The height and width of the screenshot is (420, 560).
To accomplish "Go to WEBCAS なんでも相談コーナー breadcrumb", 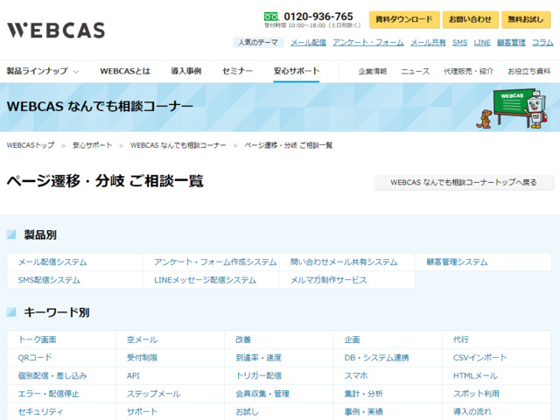I will coord(178,145).
